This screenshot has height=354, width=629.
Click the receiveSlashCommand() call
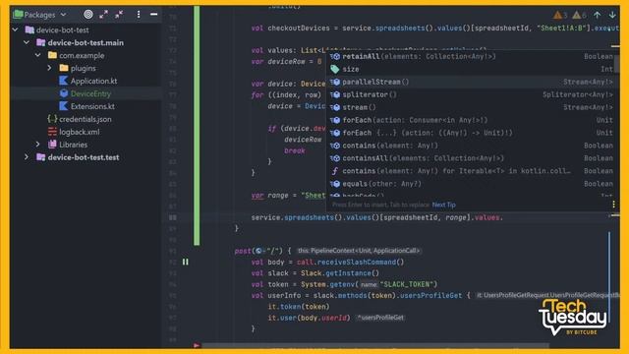(x=361, y=263)
